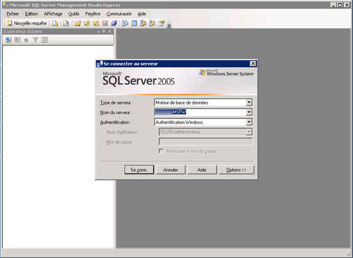This screenshot has width=353, height=258.
Task: Open the Fichier menu
Action: tap(13, 14)
